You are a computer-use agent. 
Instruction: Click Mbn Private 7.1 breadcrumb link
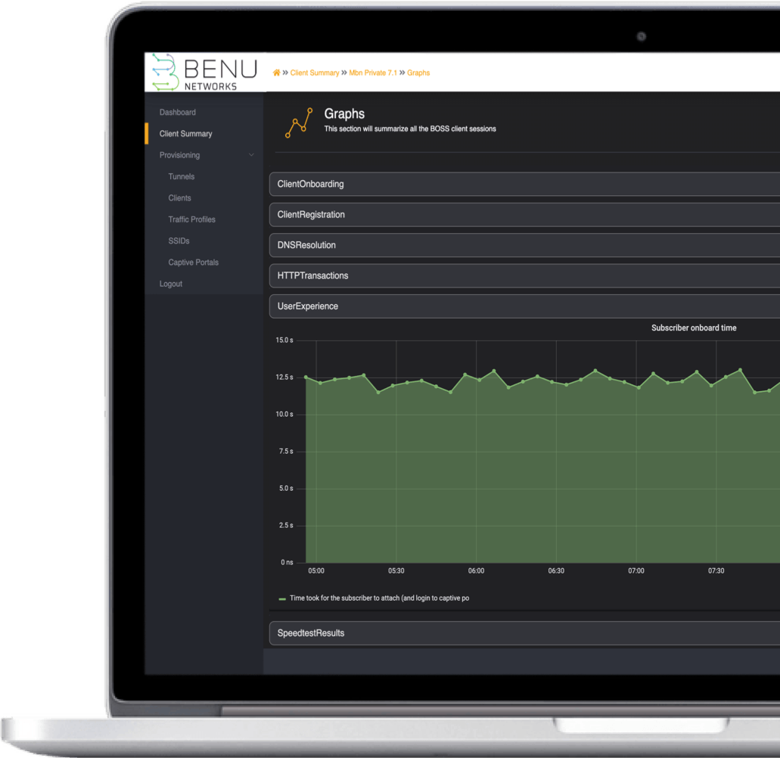point(372,73)
